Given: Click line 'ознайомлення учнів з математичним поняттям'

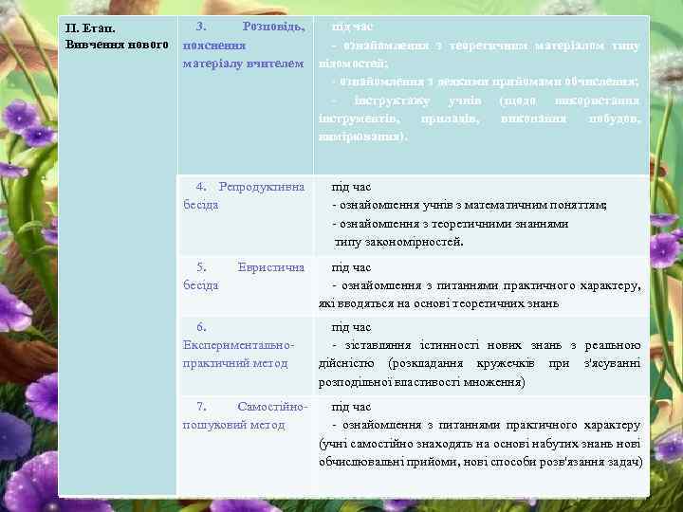Looking at the screenshot, I should (472, 206).
